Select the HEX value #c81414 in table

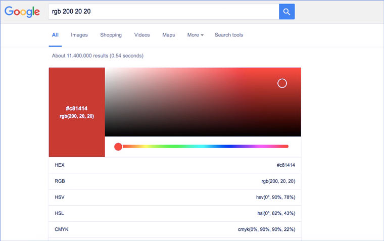[286, 165]
